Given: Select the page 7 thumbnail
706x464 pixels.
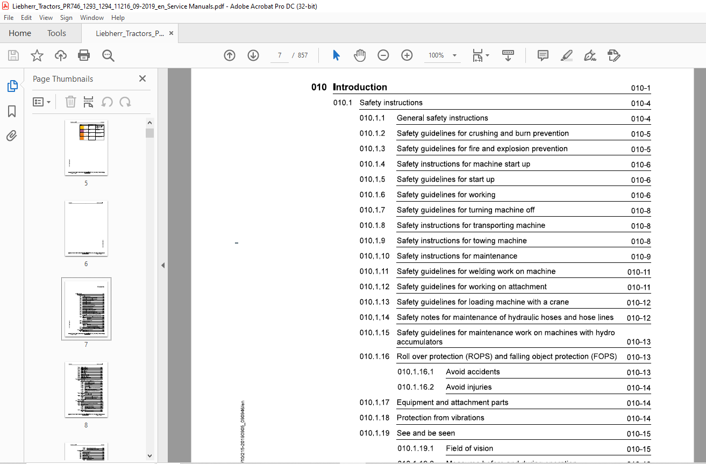Looking at the screenshot, I should [x=86, y=309].
